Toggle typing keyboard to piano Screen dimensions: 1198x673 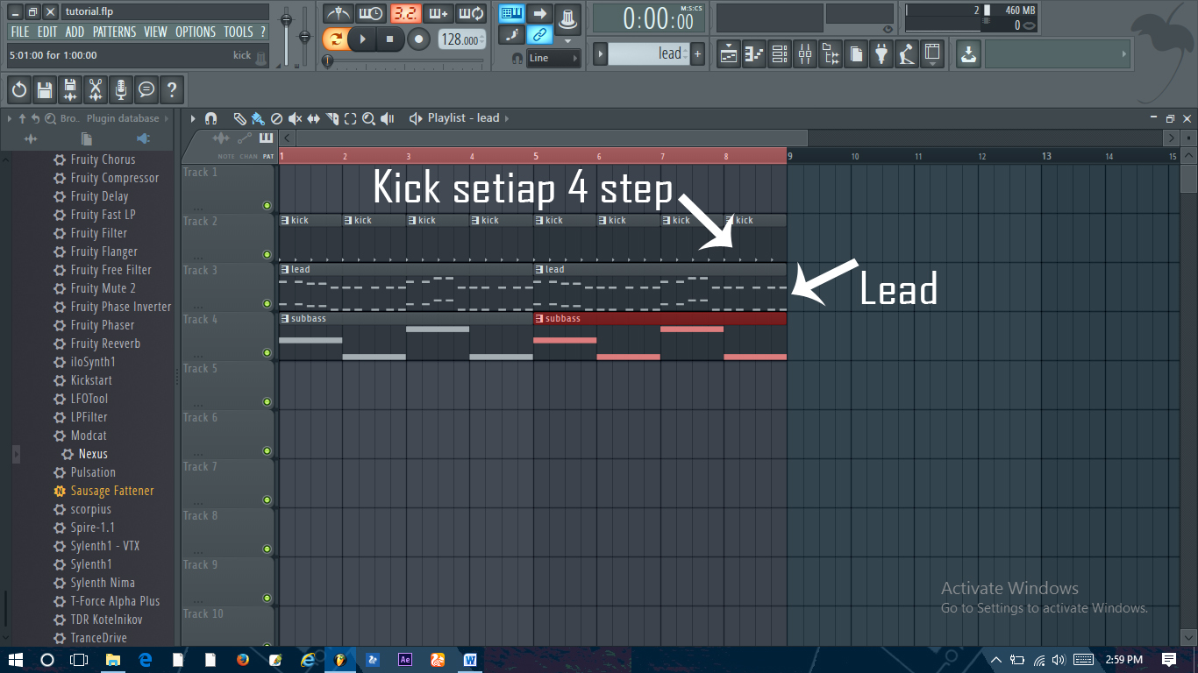pos(512,13)
